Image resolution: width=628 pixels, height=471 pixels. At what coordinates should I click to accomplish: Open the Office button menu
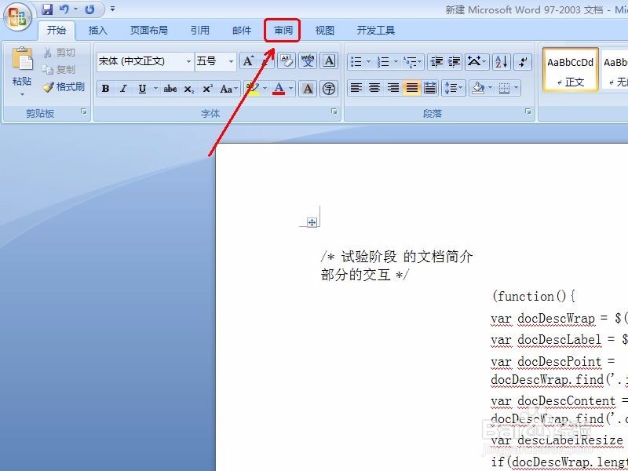click(x=17, y=17)
